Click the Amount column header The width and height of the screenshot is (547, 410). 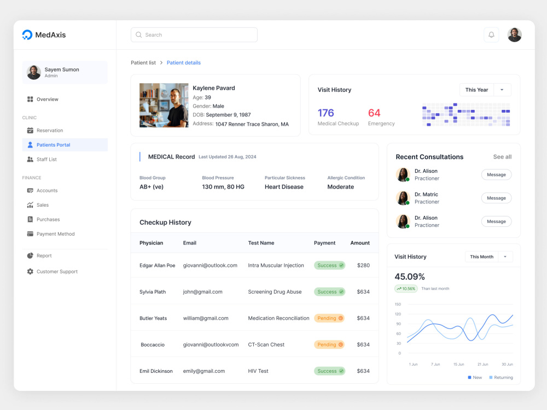click(360, 243)
